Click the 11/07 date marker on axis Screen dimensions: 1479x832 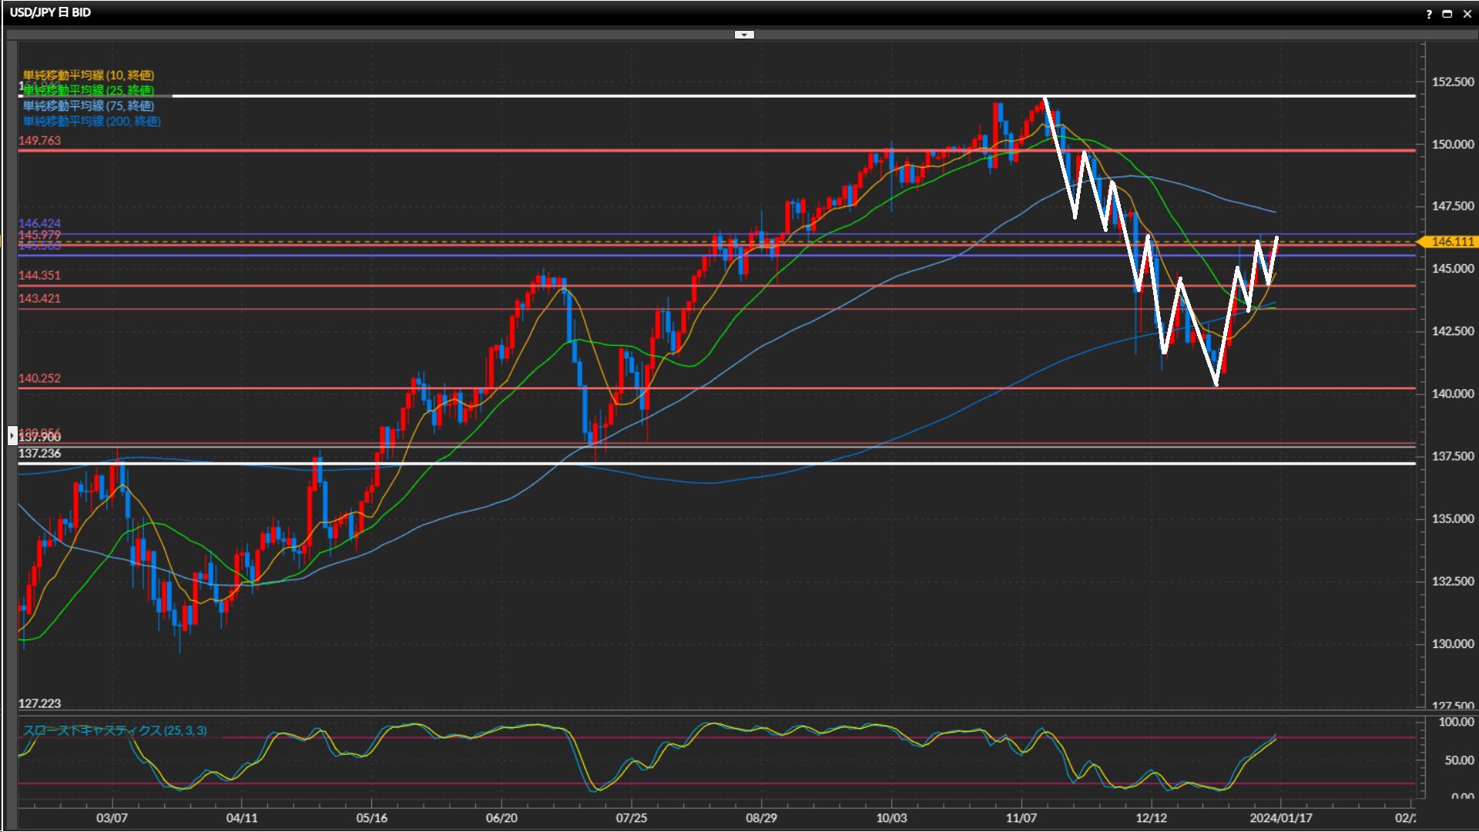pos(1021,817)
